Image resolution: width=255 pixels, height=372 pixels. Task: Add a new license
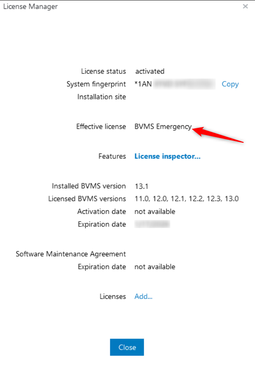point(143,296)
